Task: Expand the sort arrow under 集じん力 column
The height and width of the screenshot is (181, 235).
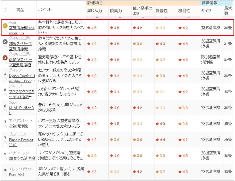Action: pos(97,17)
